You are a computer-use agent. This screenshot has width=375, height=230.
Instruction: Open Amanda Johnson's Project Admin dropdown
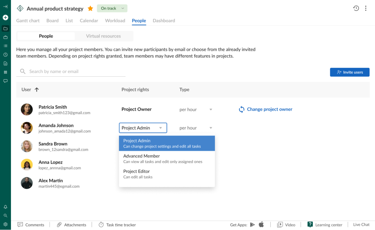click(x=143, y=128)
